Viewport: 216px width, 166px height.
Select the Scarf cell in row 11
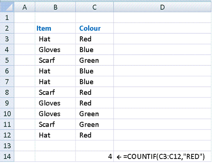pyautogui.click(x=55, y=124)
